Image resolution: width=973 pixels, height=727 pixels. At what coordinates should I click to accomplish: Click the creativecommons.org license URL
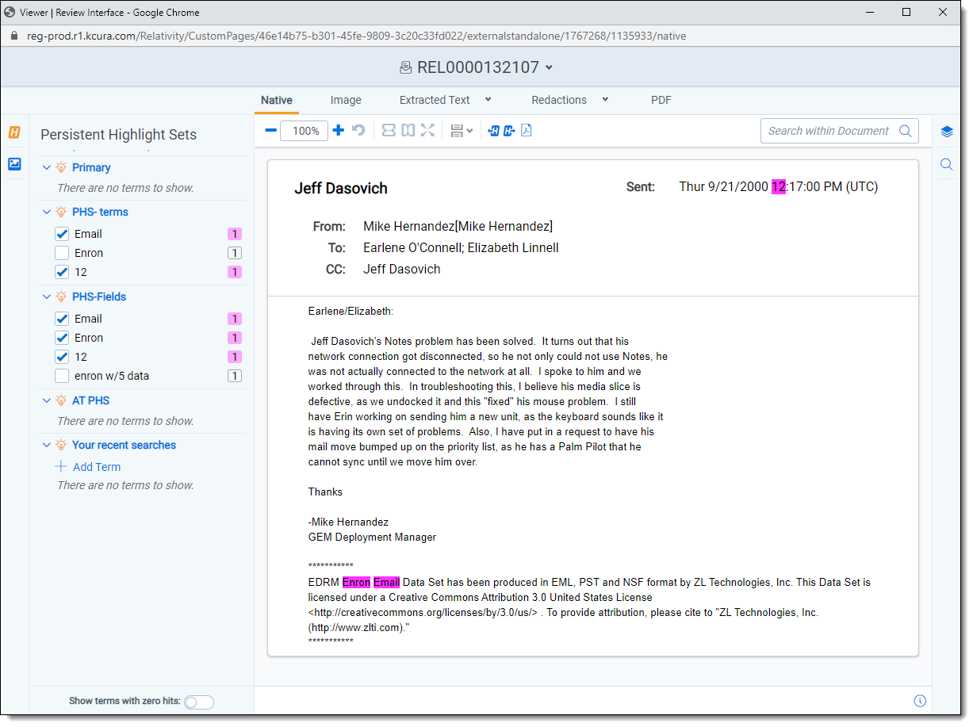click(424, 613)
